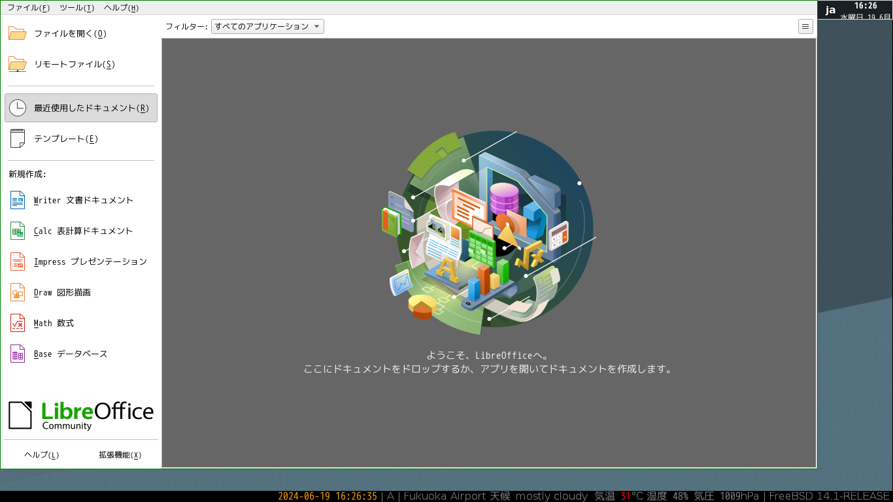Open the ファイル menu
The image size is (893, 502).
(x=28, y=8)
